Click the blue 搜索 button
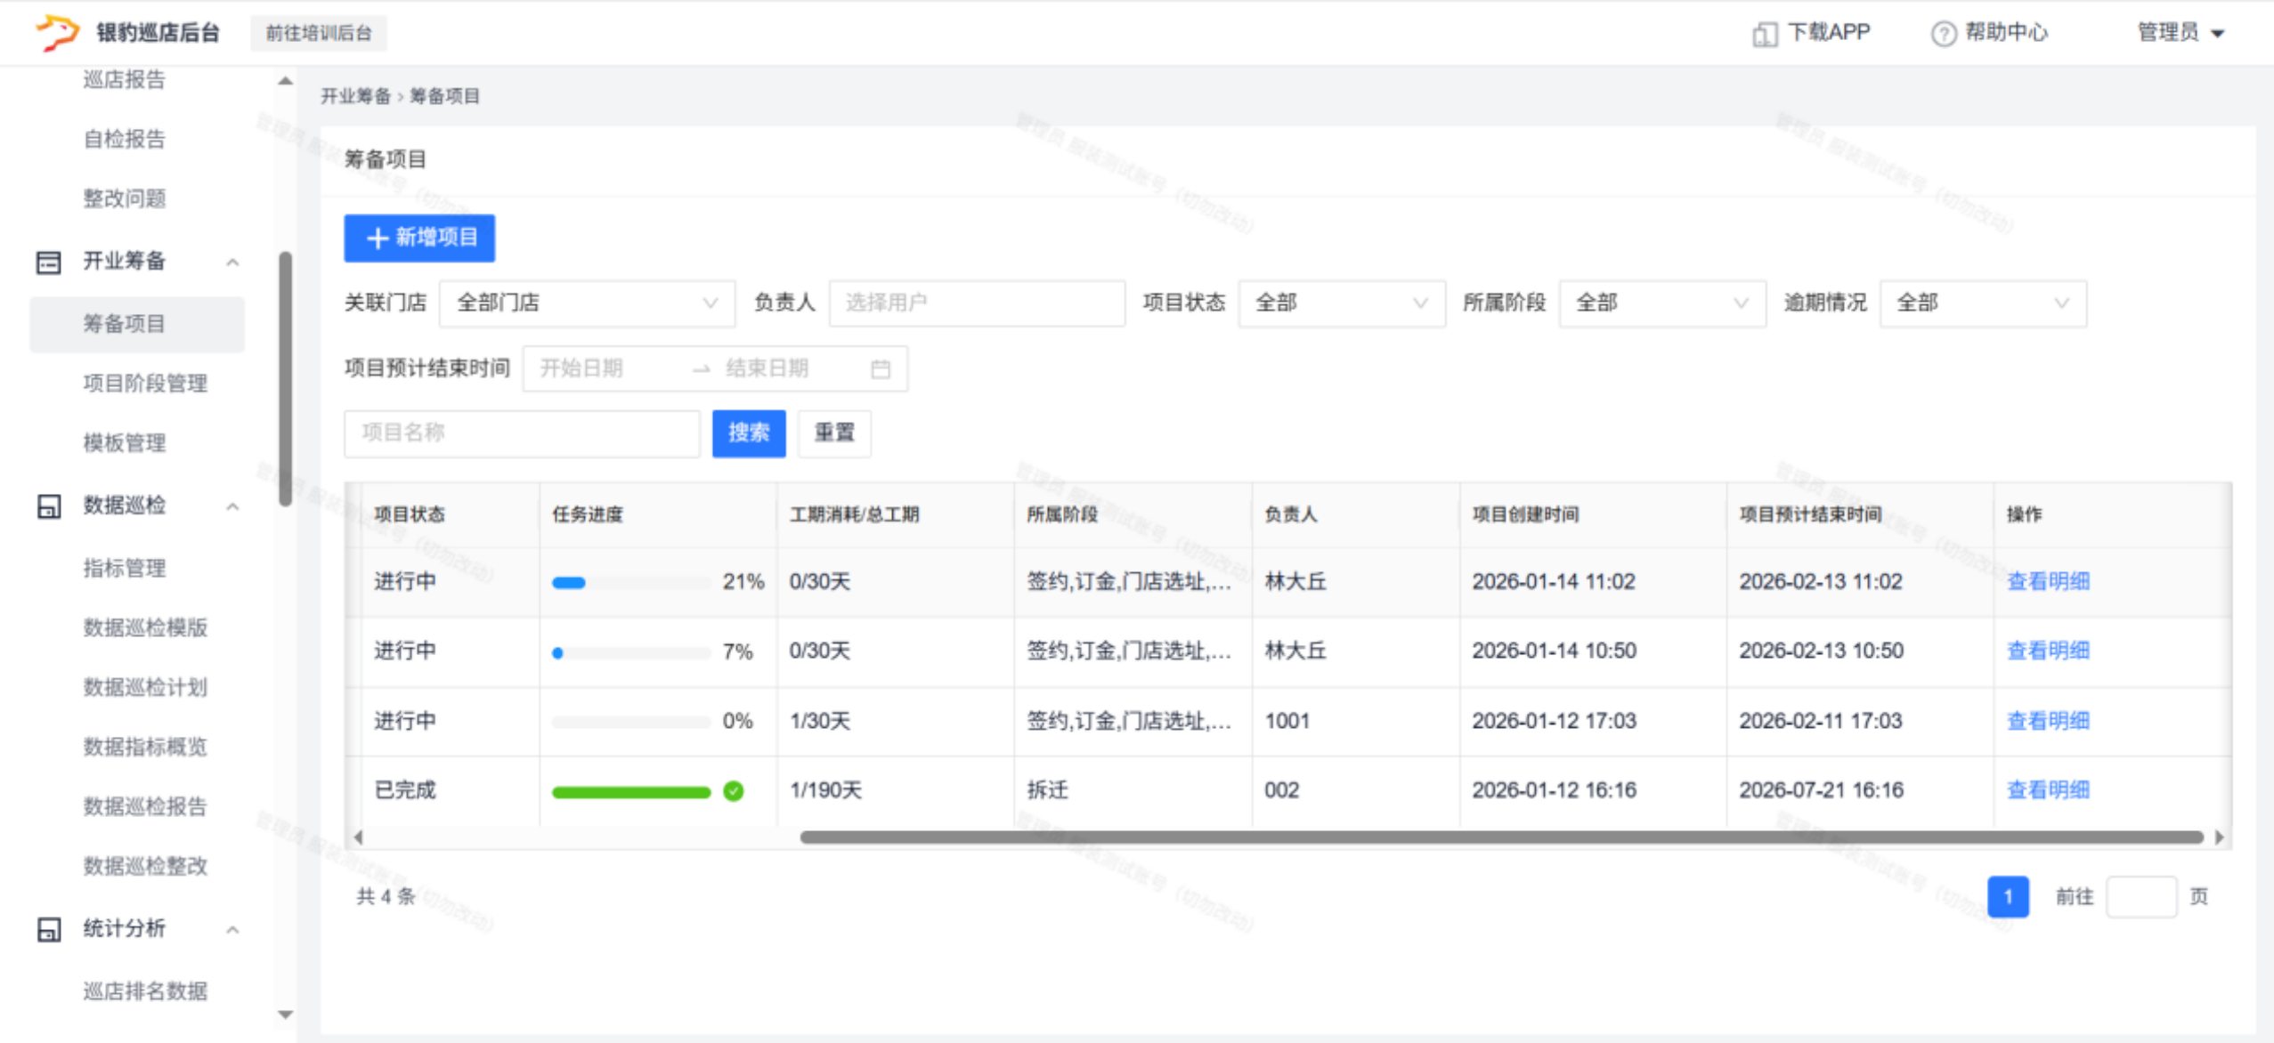The image size is (2274, 1043). (748, 433)
